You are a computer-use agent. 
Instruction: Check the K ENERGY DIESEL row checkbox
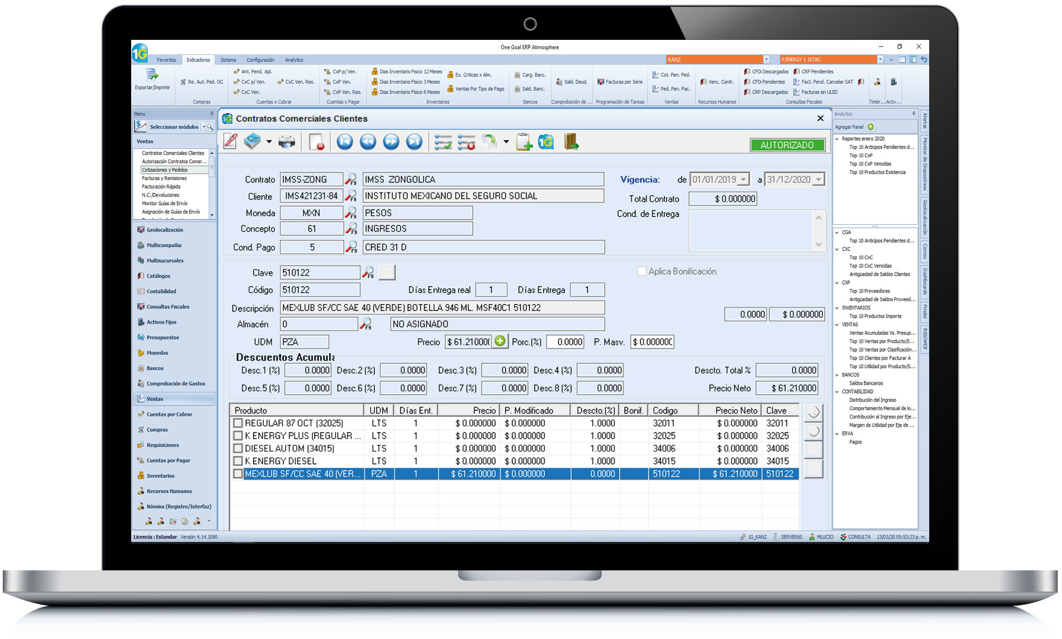point(238,462)
